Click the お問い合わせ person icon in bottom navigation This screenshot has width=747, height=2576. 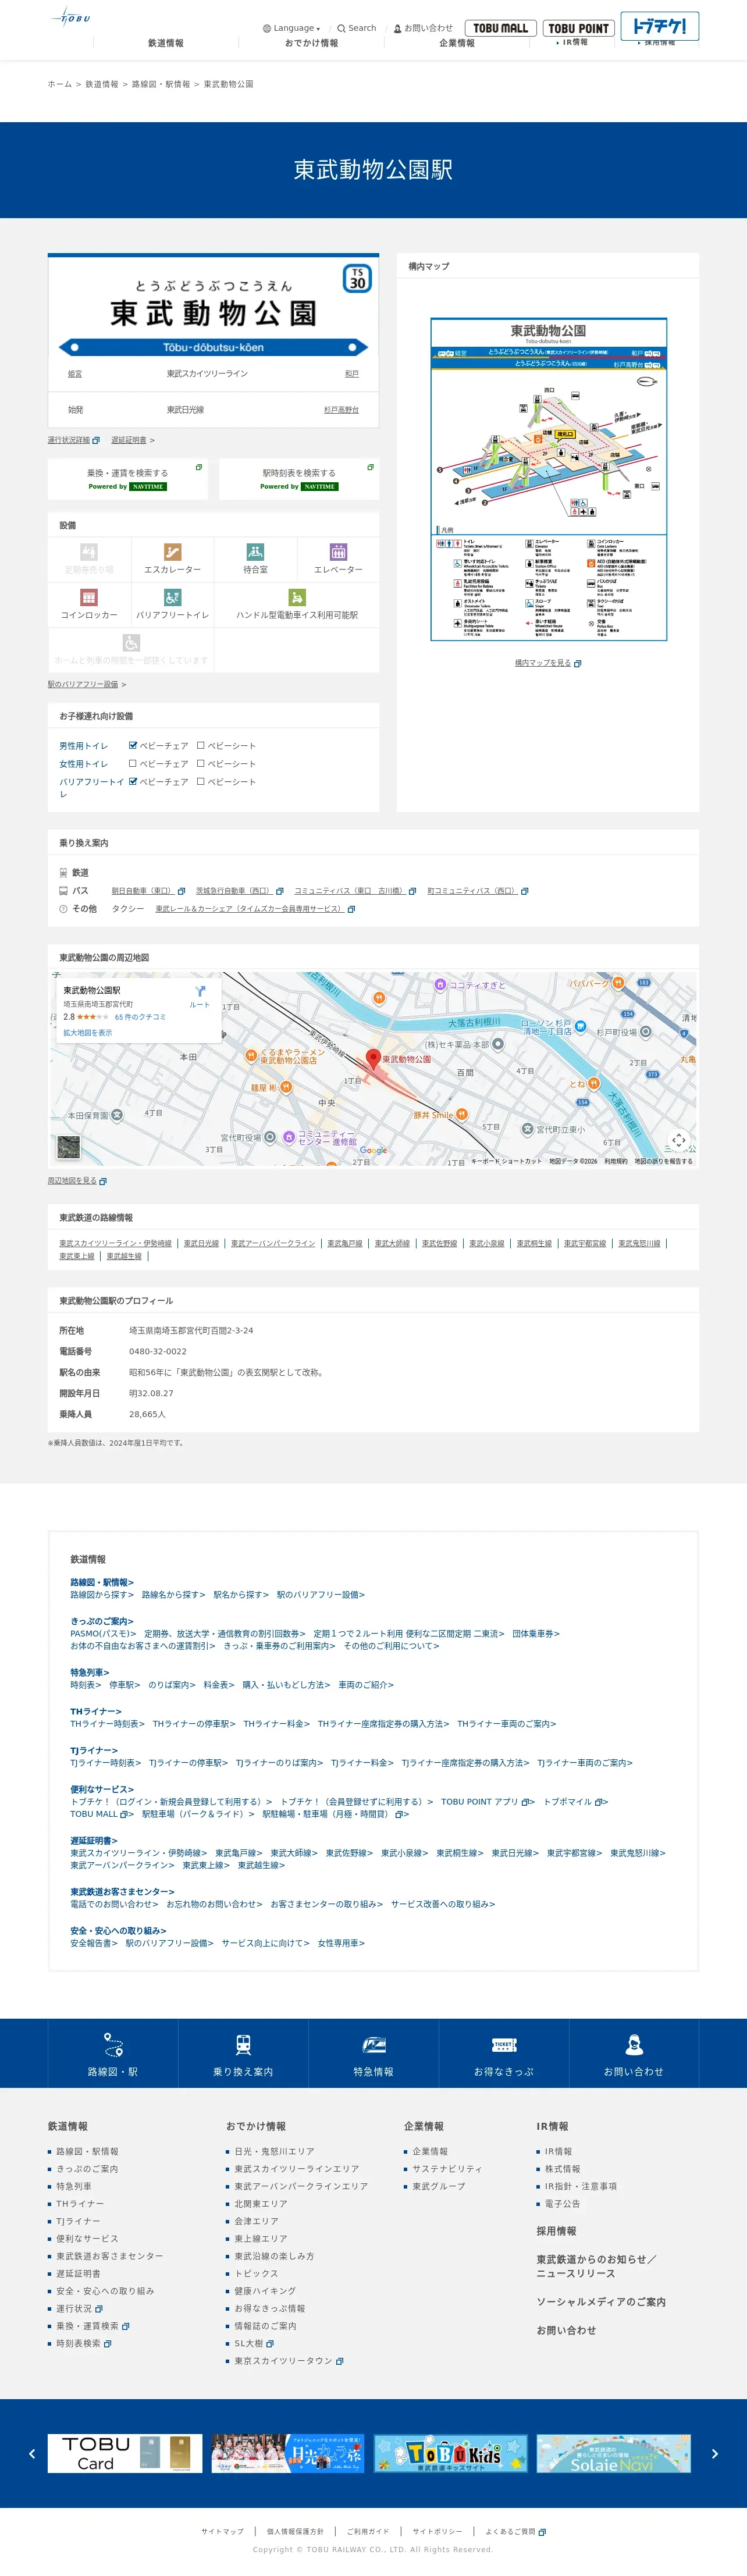click(633, 2045)
